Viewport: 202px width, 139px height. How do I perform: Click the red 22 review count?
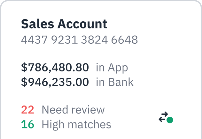[27, 110]
